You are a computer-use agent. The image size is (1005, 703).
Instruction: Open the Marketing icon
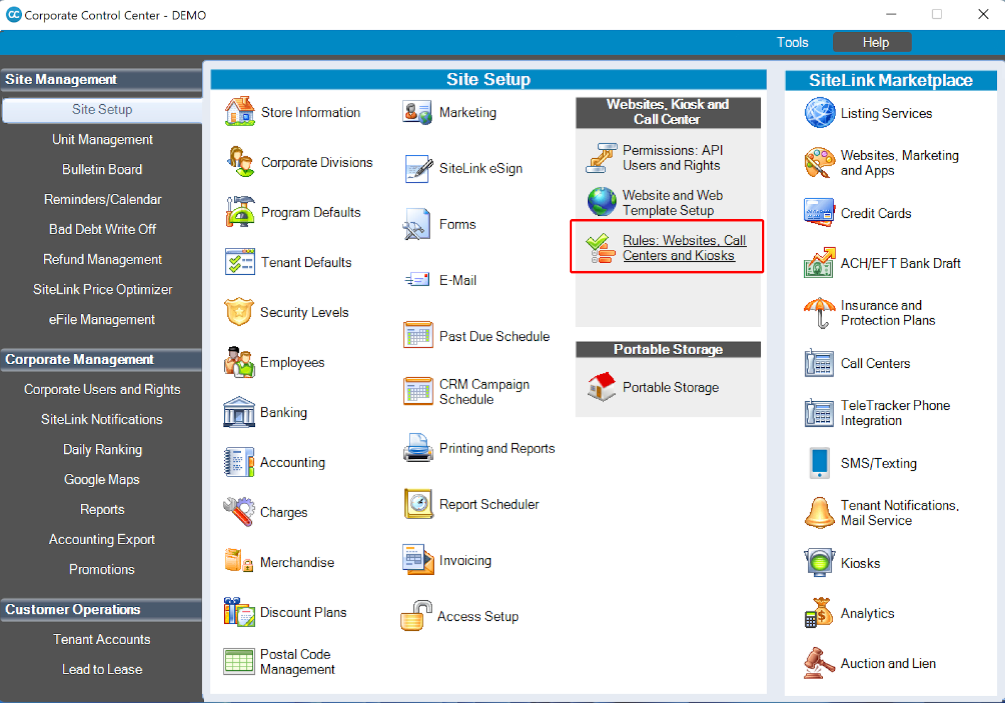point(418,112)
